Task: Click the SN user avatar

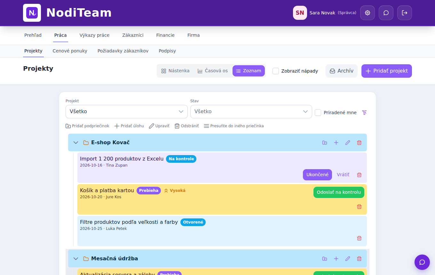Action: pyautogui.click(x=300, y=13)
